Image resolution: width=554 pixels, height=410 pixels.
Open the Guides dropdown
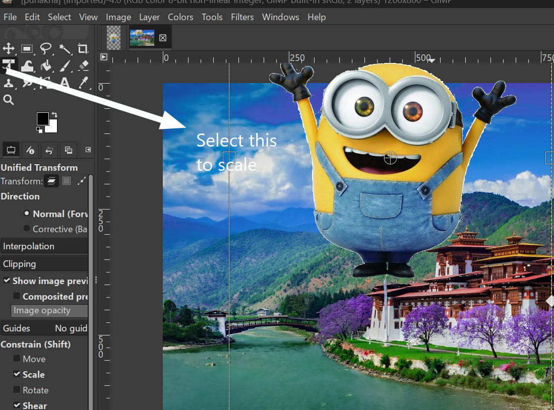point(44,328)
